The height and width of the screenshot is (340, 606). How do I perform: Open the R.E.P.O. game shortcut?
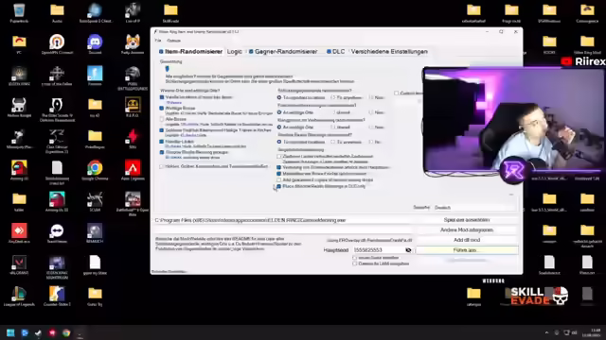tap(133, 107)
